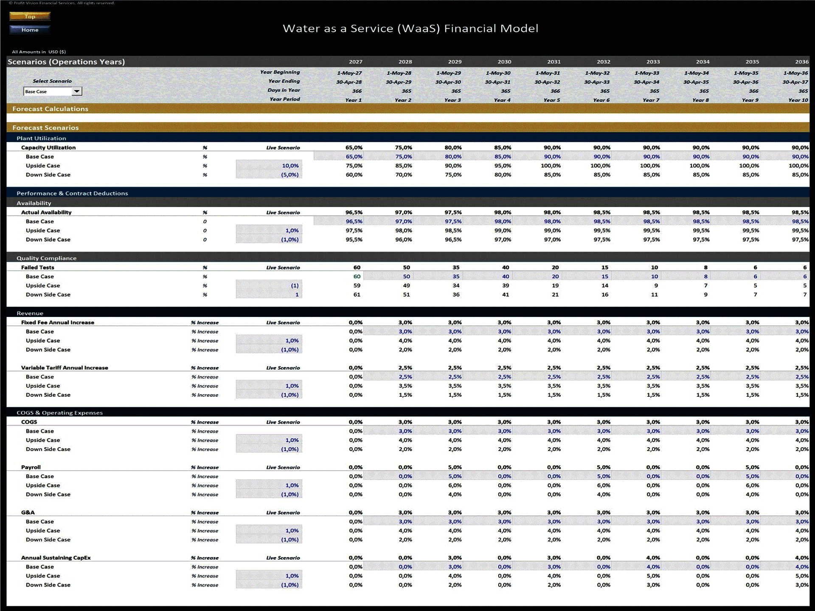Click the G&A row label

28,513
